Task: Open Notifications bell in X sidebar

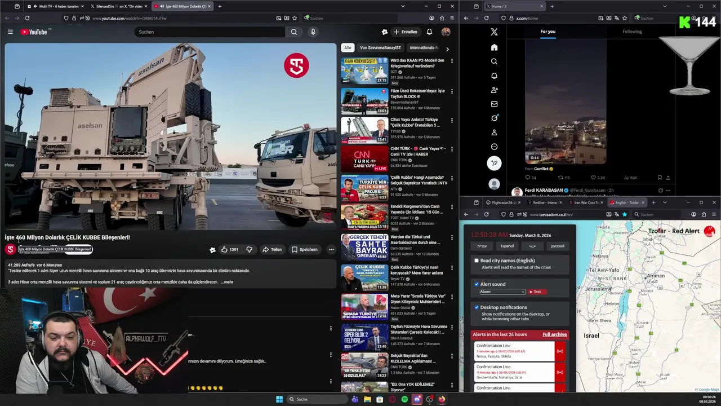Action: tap(494, 76)
